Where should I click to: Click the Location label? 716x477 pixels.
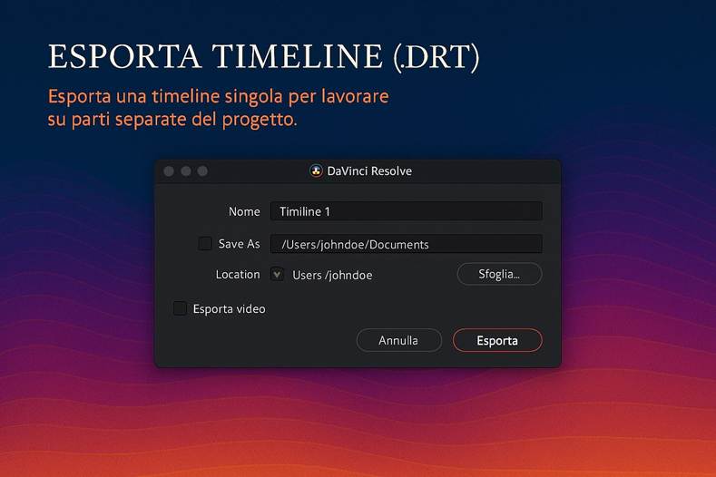(x=238, y=275)
